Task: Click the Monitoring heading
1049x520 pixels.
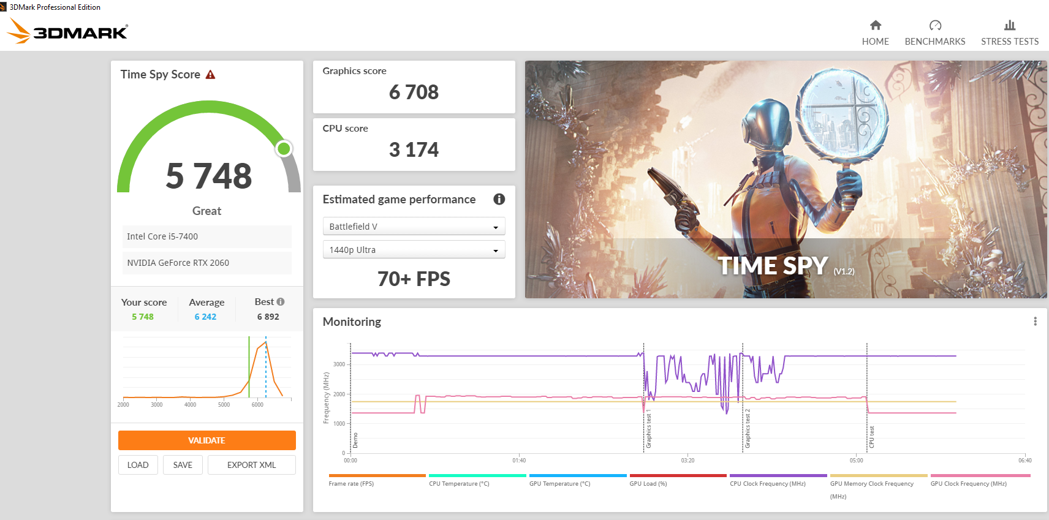Action: [x=352, y=322]
